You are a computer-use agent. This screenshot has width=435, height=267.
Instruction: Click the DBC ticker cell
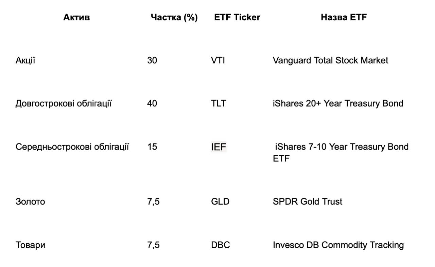pyautogui.click(x=220, y=245)
